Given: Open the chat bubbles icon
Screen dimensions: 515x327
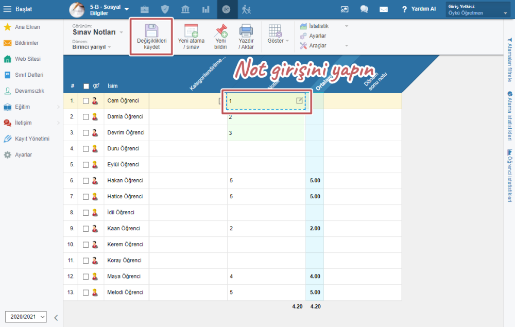Looking at the screenshot, I should pyautogui.click(x=364, y=9).
